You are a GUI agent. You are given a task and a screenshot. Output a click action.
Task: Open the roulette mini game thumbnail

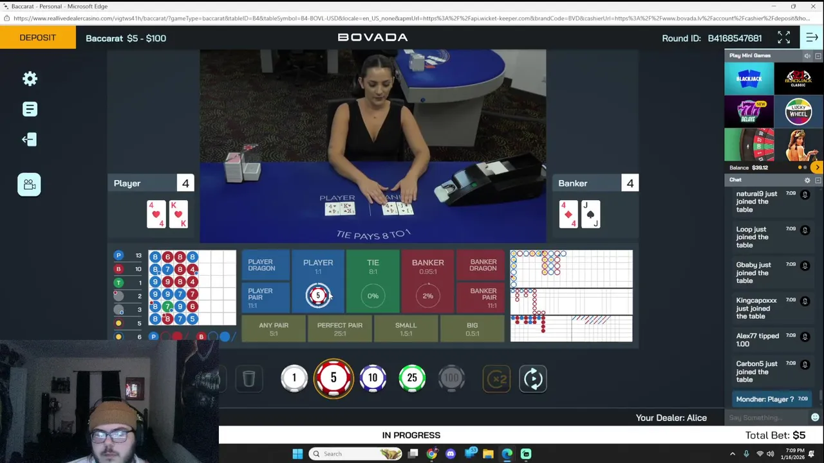tap(749, 145)
